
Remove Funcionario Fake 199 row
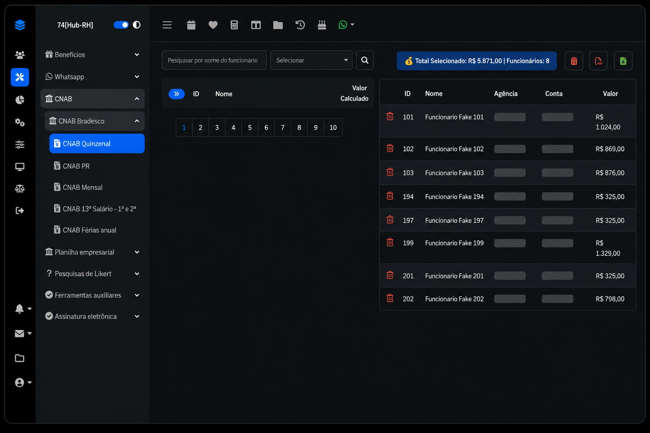click(390, 242)
